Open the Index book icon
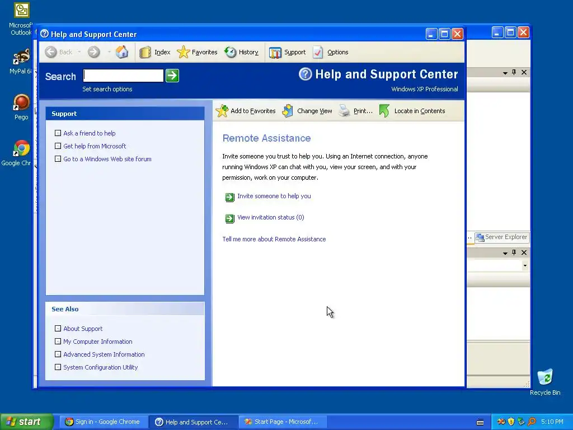This screenshot has width=573, height=430. (145, 52)
